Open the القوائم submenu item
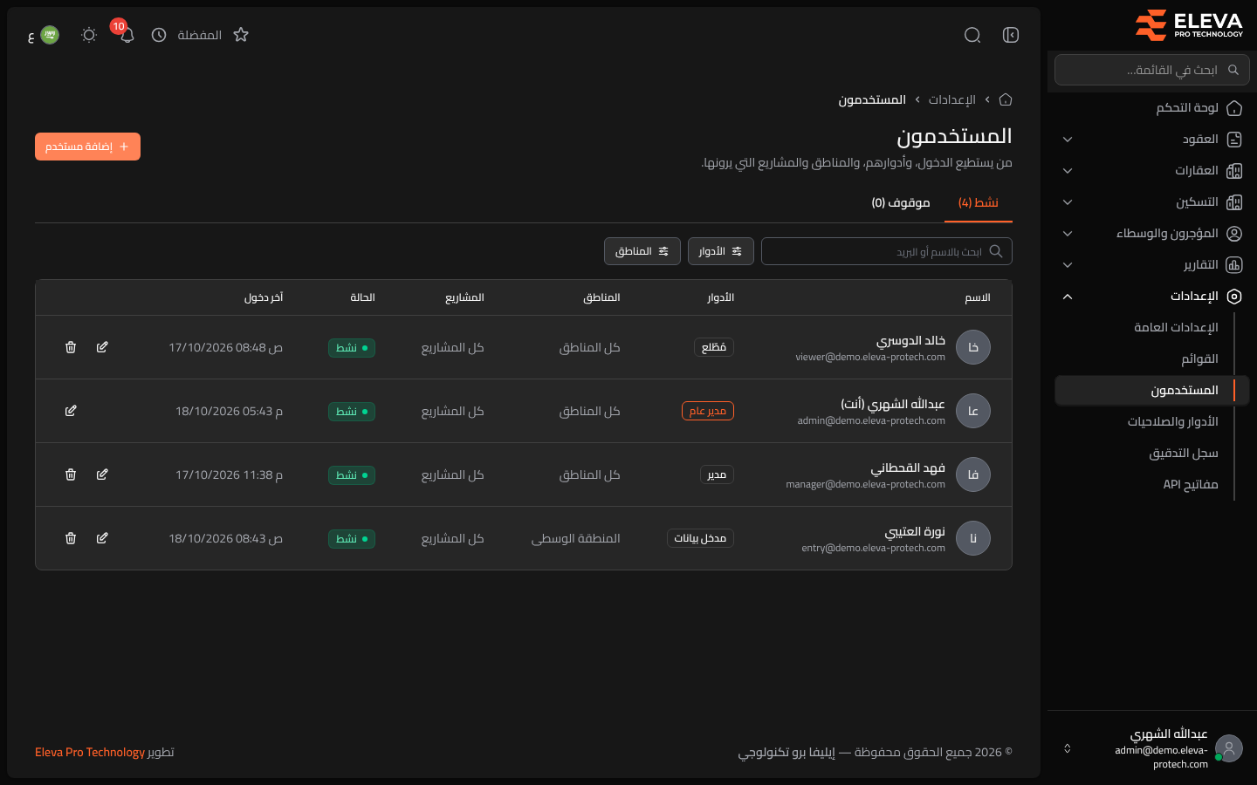 pyautogui.click(x=1199, y=358)
